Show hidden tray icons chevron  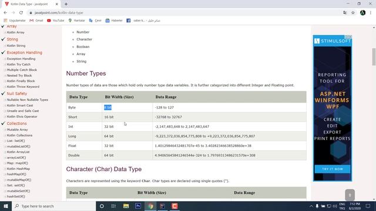click(x=311, y=206)
